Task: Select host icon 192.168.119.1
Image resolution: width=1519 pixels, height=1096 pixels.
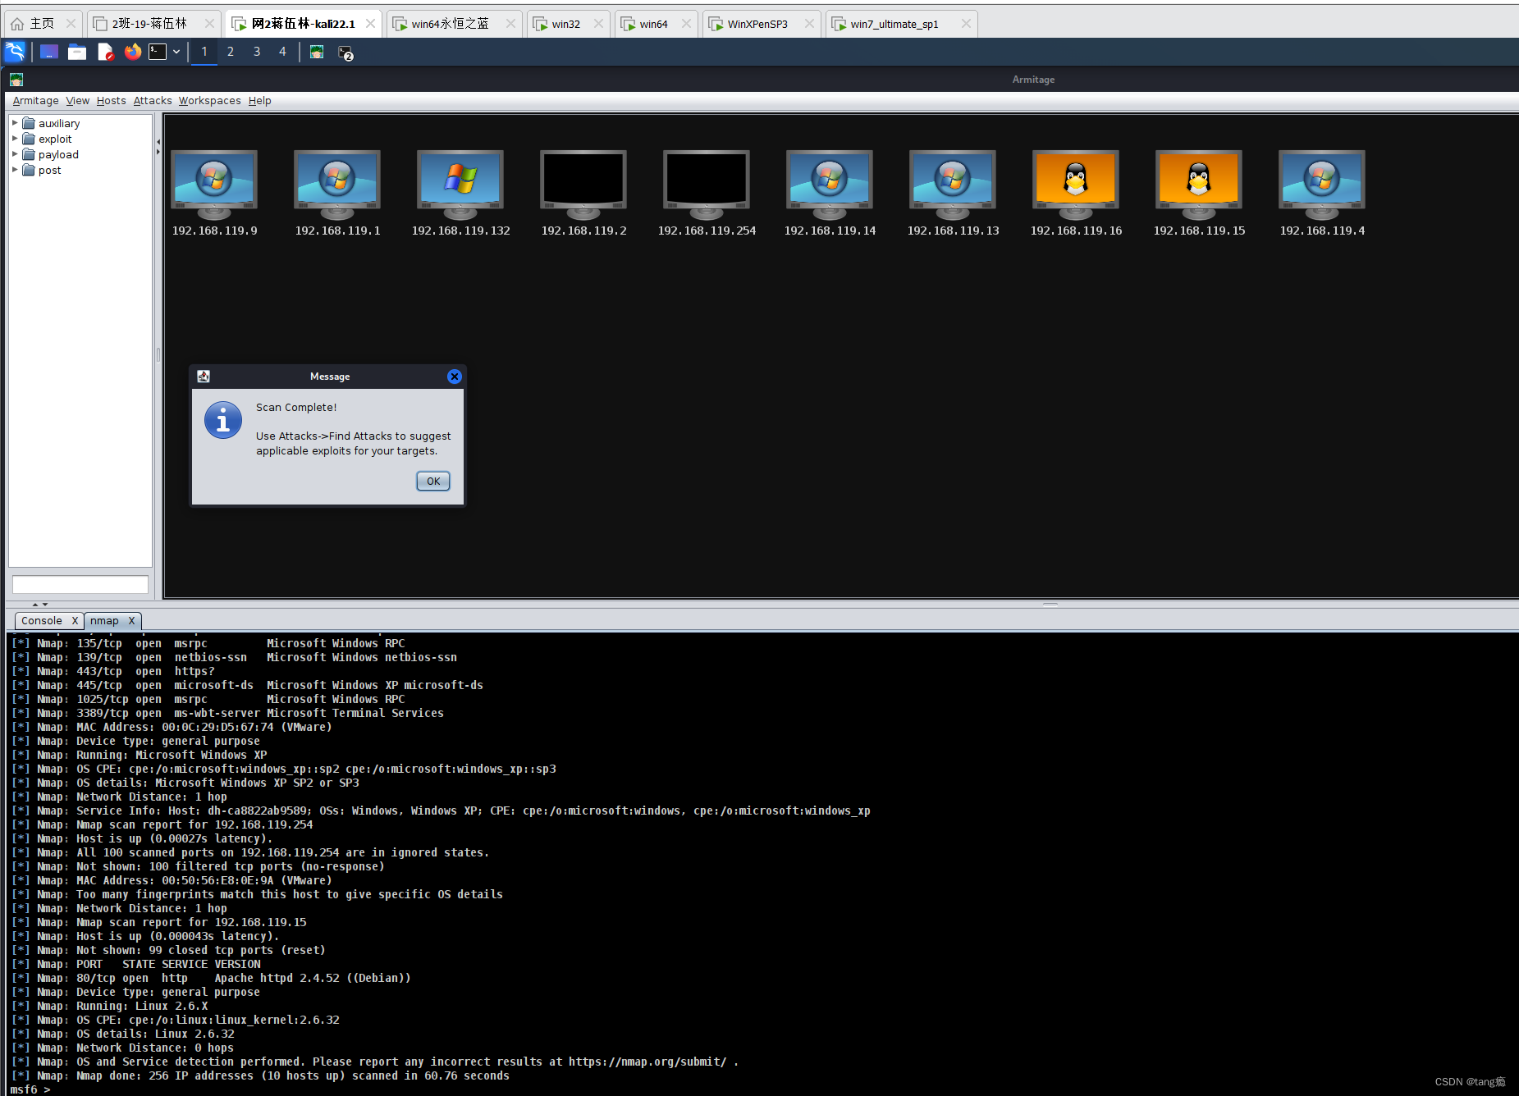Action: click(x=337, y=185)
